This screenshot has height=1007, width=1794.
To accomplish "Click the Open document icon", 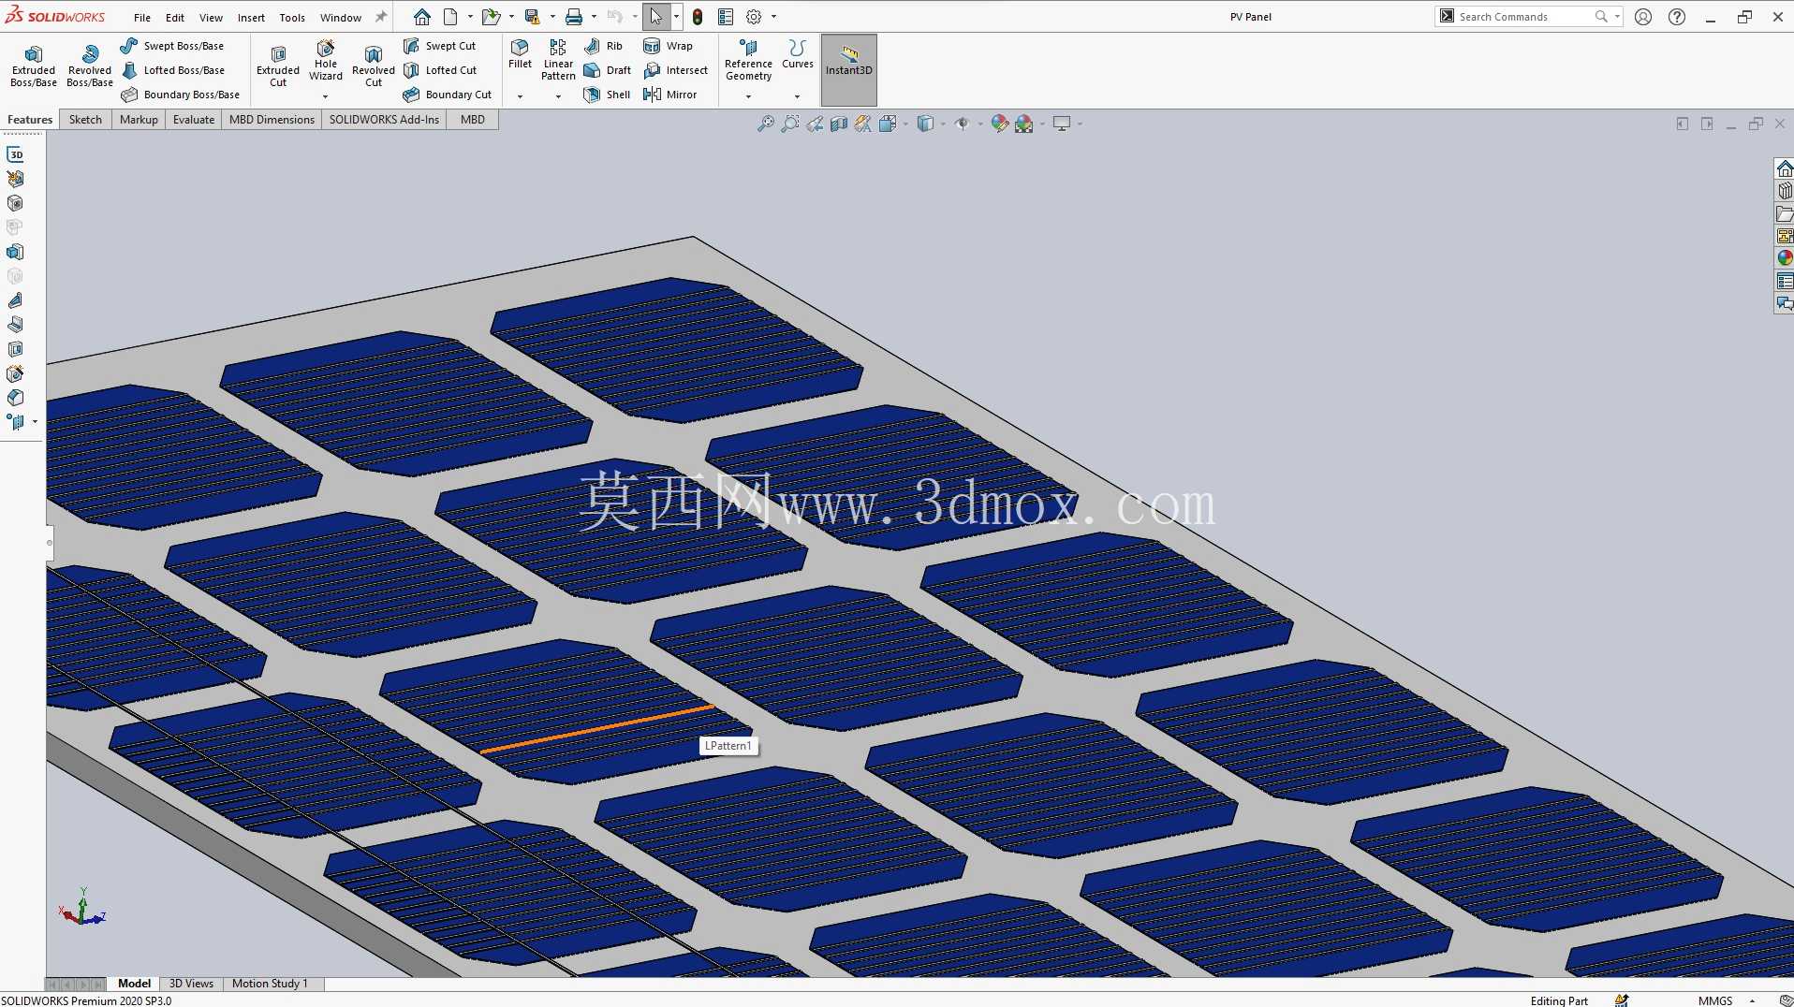I will (x=491, y=17).
